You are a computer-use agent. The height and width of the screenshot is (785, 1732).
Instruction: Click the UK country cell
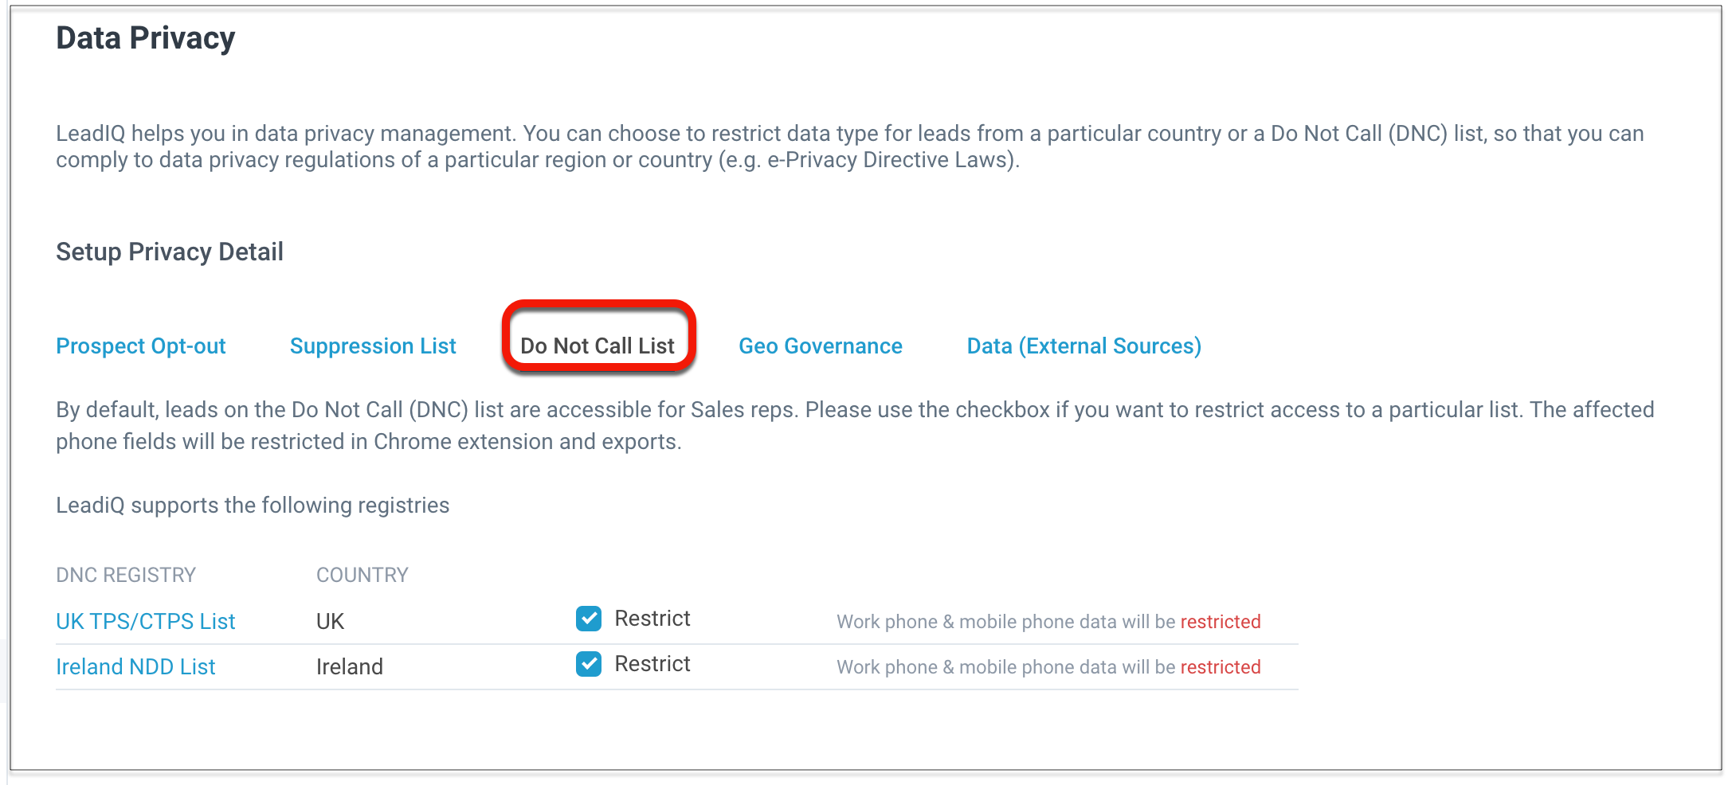point(330,621)
